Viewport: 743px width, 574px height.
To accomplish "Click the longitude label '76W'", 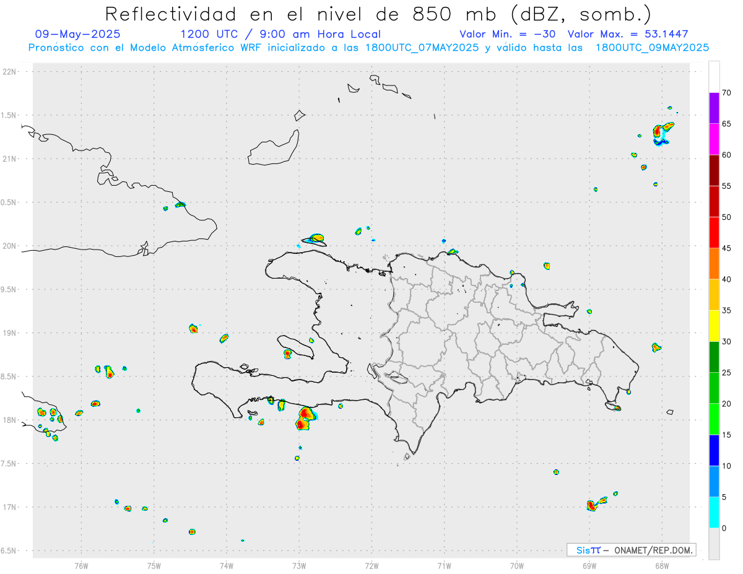I will [81, 565].
